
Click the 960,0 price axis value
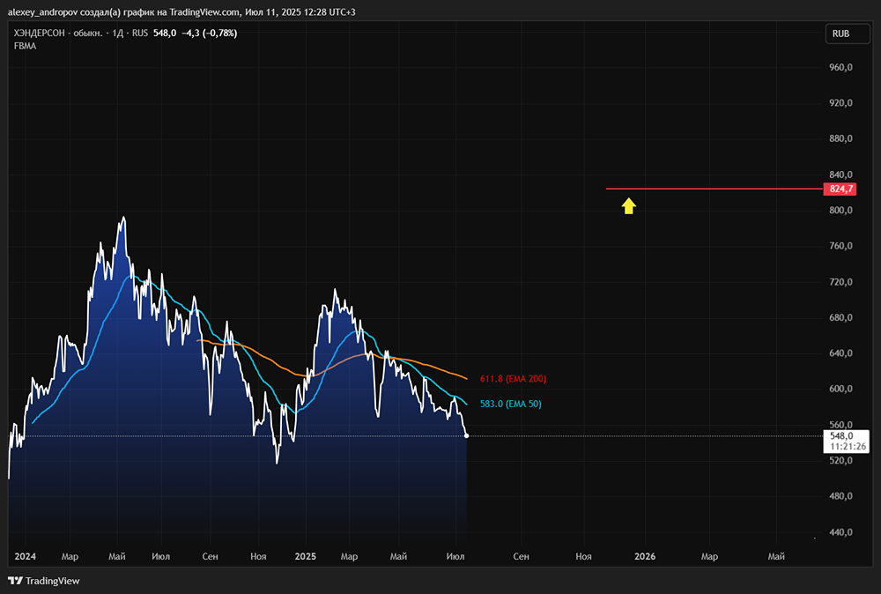pos(840,68)
